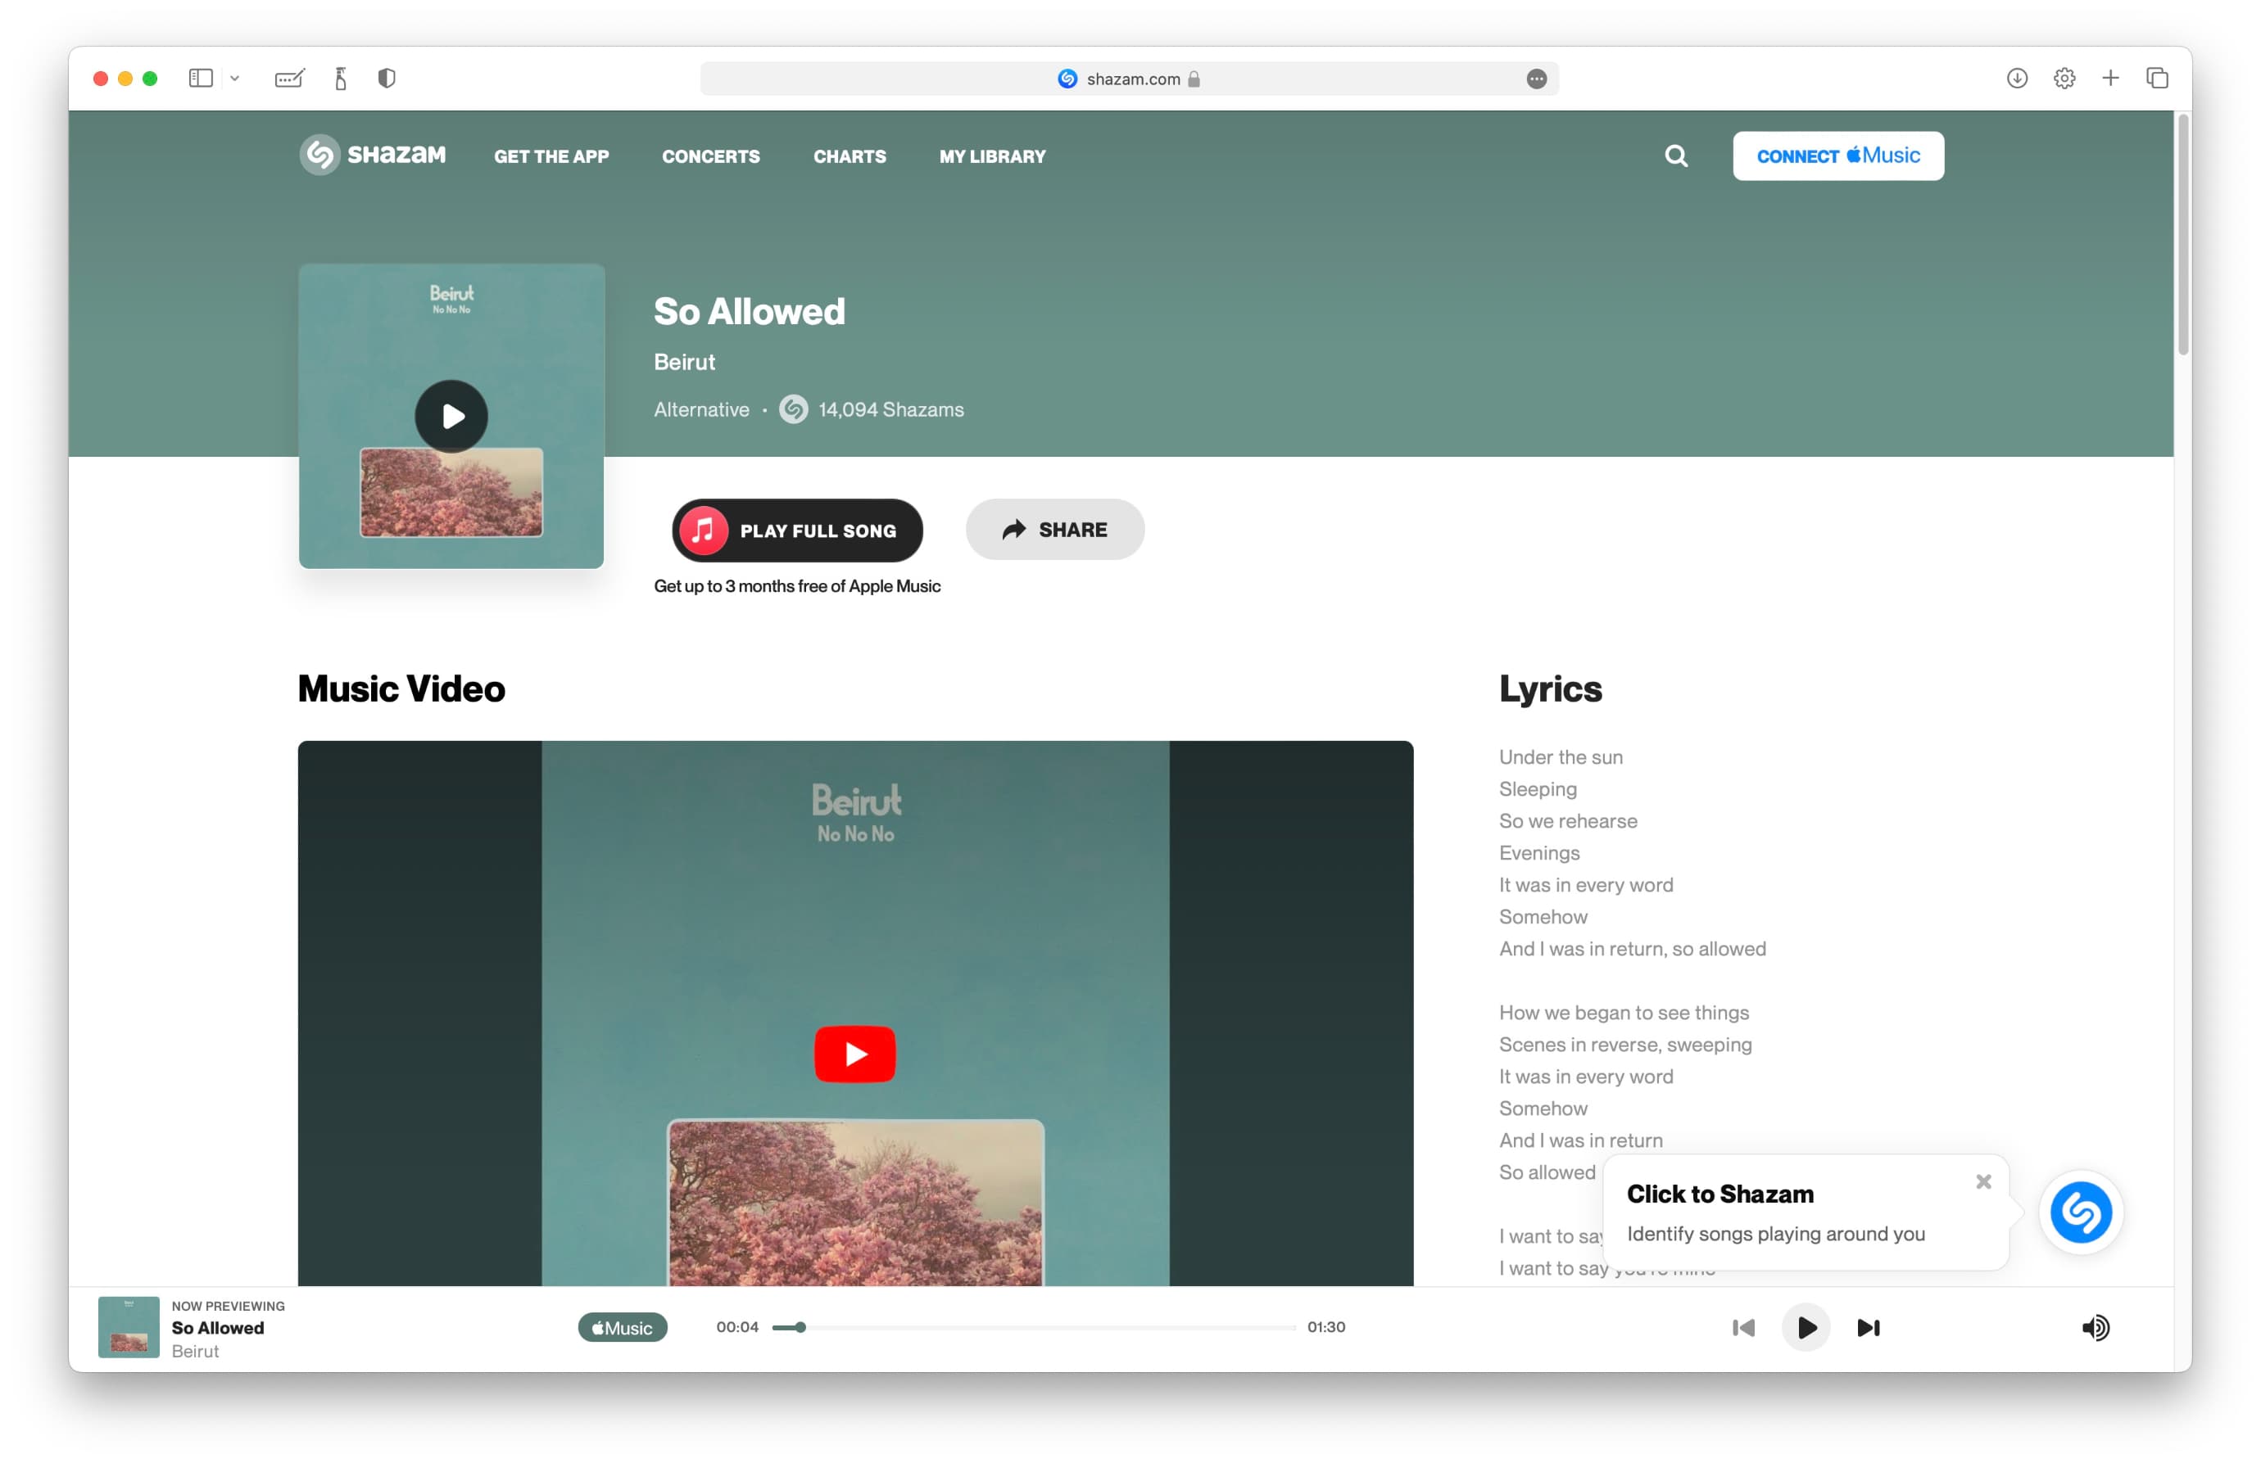The height and width of the screenshot is (1463, 2261).
Task: Click the So Allowed song title heading
Action: 749,311
